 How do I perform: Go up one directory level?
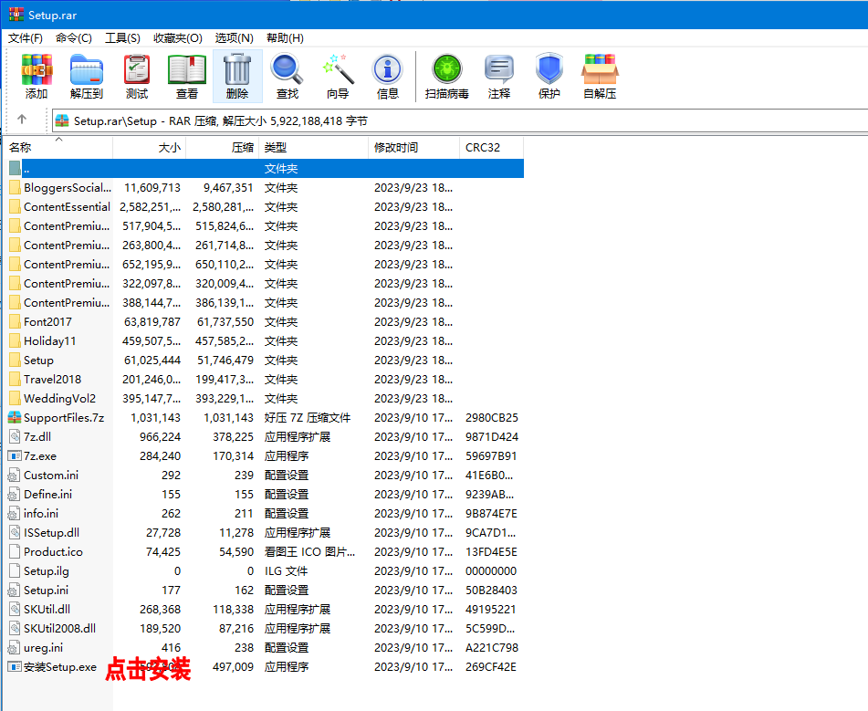click(x=20, y=120)
